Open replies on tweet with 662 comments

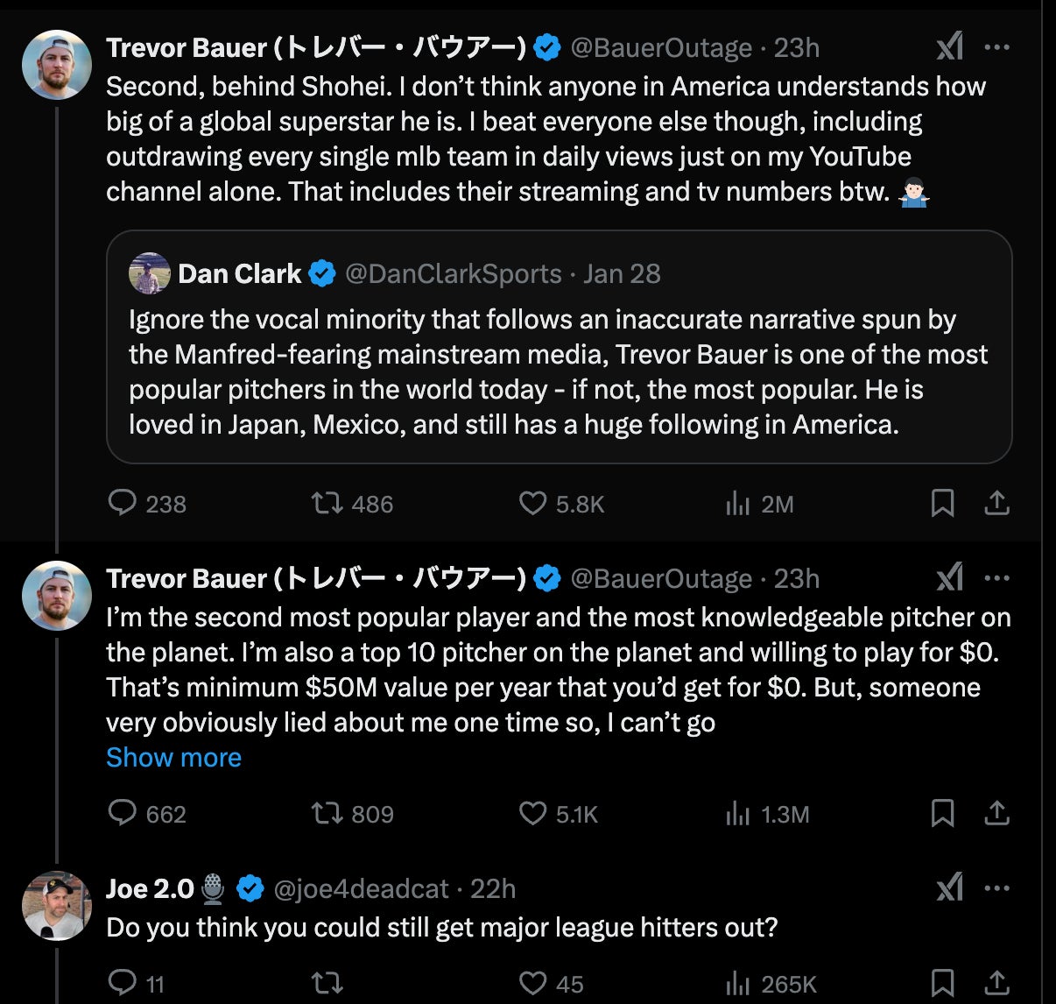pyautogui.click(x=123, y=814)
